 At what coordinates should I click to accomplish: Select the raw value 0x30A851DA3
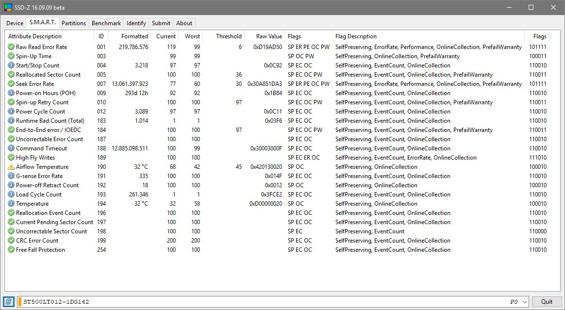(265, 84)
